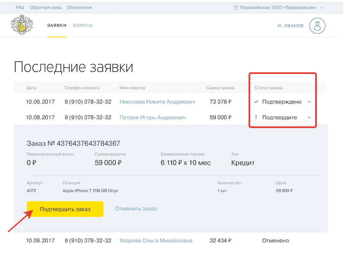Viewport: 343px width, 253px height.
Task: Click the Статус заказа column header
Action: [x=269, y=88]
